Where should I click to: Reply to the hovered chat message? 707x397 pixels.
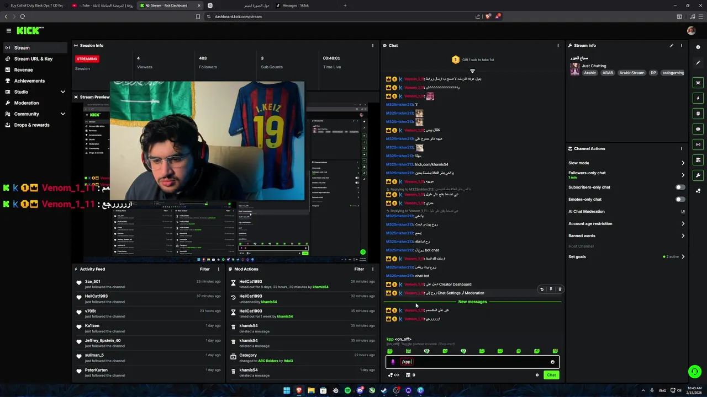click(542, 289)
